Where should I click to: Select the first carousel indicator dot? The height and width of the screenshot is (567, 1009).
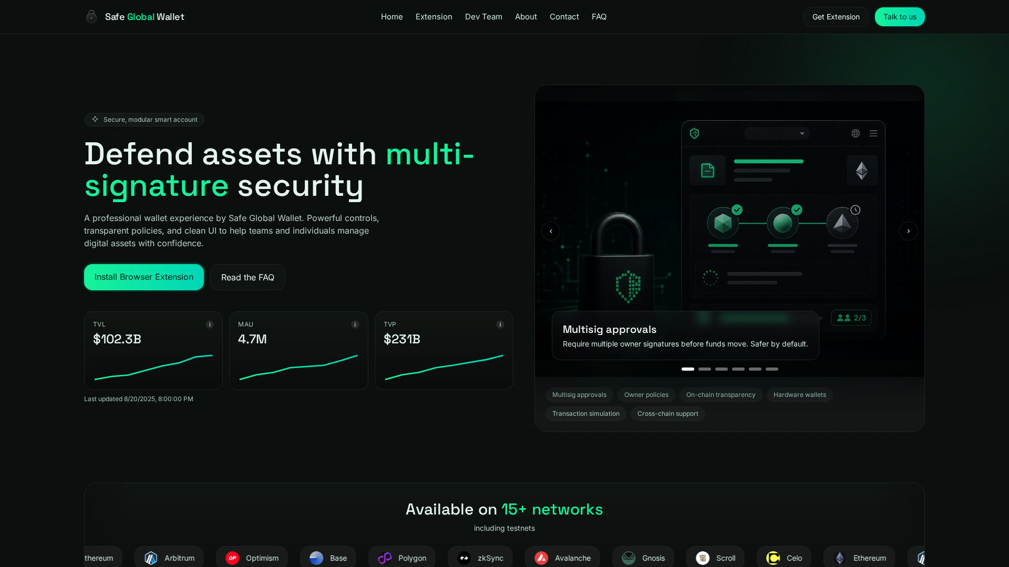click(x=688, y=369)
